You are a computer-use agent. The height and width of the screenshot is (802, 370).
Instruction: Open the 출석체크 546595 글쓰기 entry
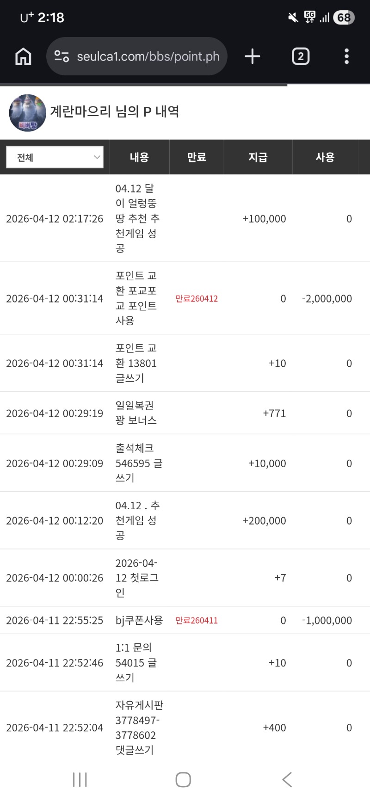tap(138, 463)
